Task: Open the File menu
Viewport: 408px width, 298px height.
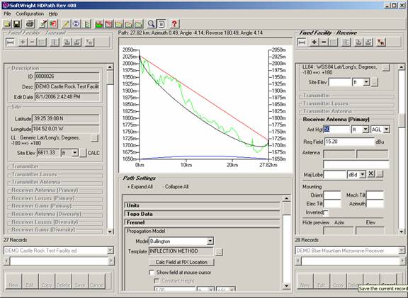Action: click(7, 13)
